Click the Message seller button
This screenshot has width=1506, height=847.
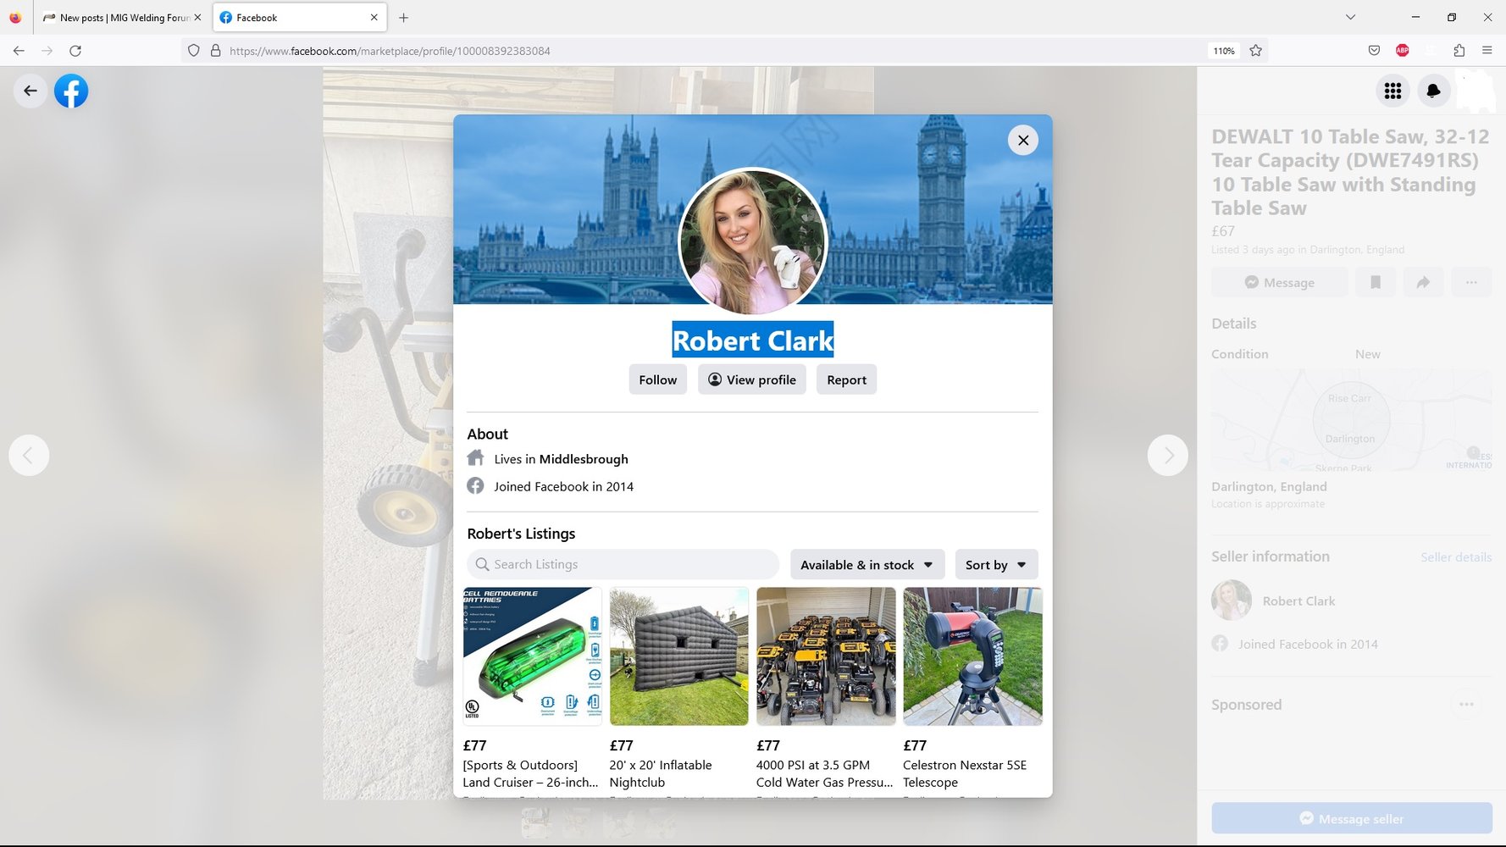(1352, 818)
